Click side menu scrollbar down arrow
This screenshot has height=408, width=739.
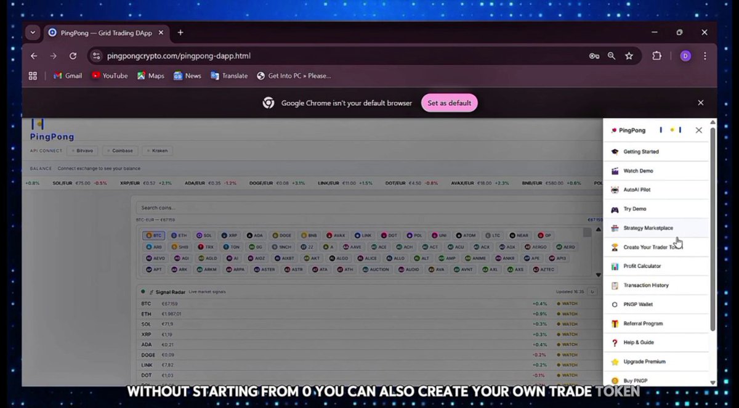pyautogui.click(x=713, y=383)
